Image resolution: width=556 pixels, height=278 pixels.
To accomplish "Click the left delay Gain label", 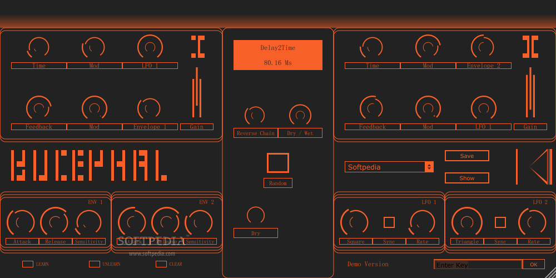I will point(197,127).
